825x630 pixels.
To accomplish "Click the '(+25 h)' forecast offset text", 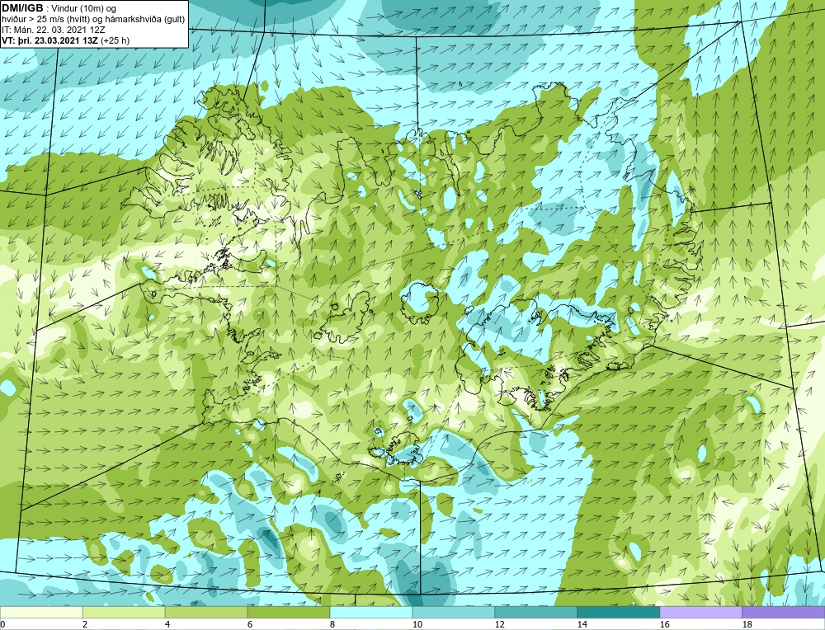I will coord(115,40).
